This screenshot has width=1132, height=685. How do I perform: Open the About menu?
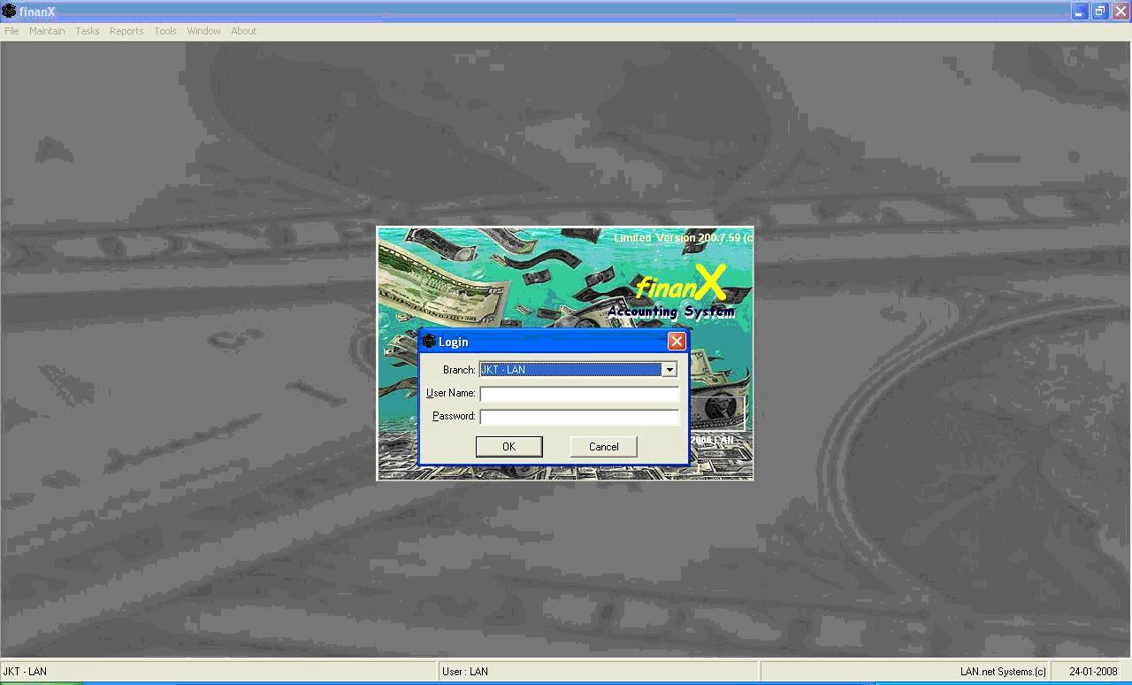click(244, 31)
